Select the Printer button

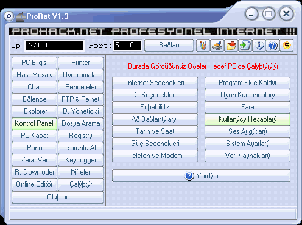(80, 63)
